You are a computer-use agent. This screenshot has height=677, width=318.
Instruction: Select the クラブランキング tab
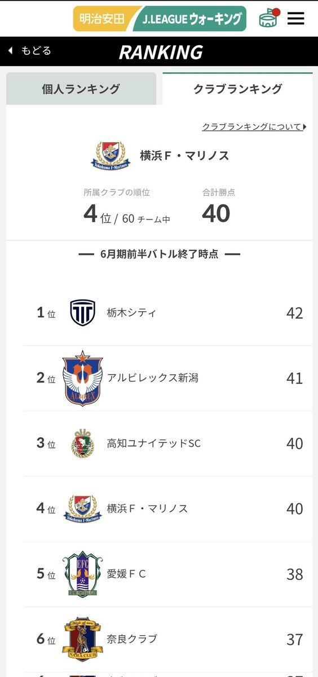pyautogui.click(x=237, y=89)
